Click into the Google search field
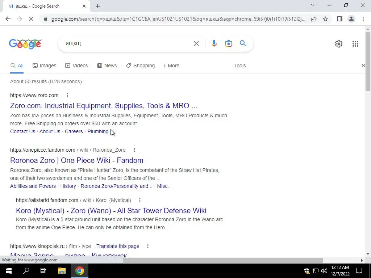371x278 pixels. tap(128, 43)
